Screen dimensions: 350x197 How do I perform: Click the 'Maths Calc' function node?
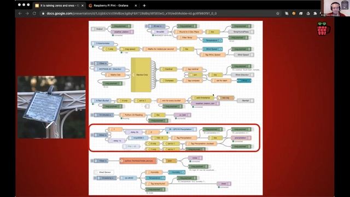(115, 75)
